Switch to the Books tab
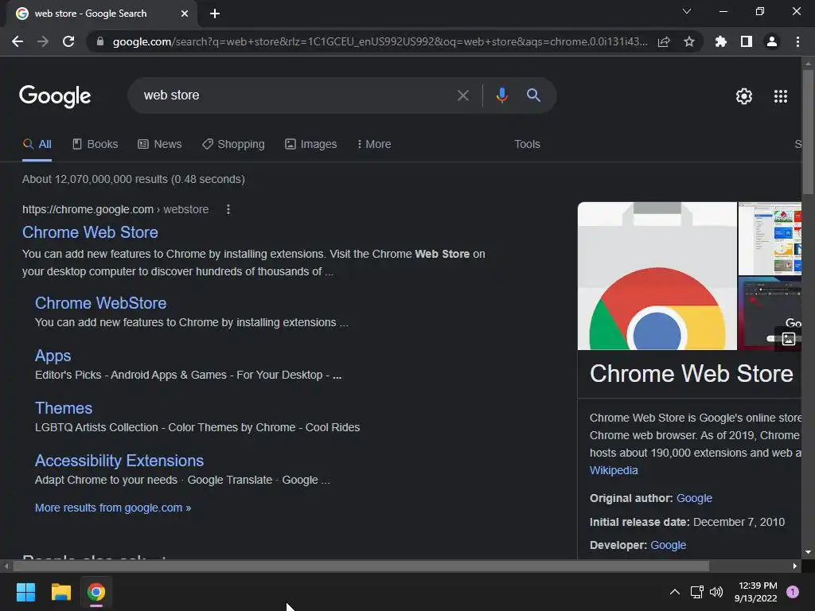Image resolution: width=815 pixels, height=611 pixels. click(x=96, y=145)
